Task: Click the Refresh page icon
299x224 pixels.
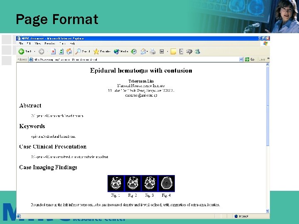Action: [61, 51]
